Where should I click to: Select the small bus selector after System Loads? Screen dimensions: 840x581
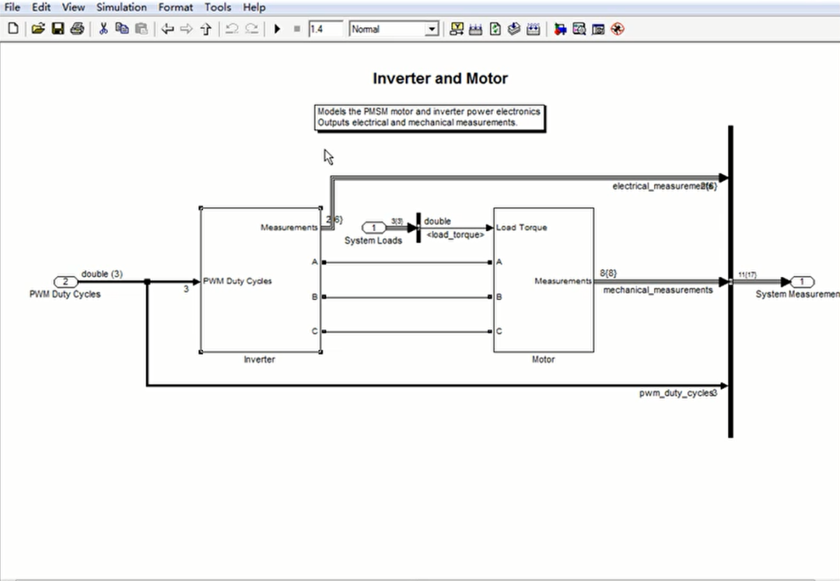(x=418, y=228)
